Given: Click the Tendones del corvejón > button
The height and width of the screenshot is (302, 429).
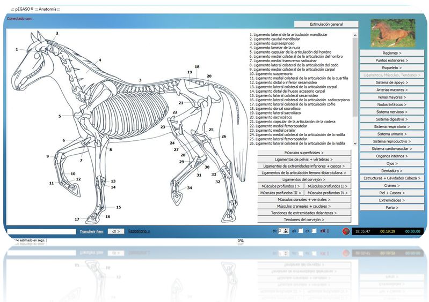Looking at the screenshot, I should pos(304,220).
